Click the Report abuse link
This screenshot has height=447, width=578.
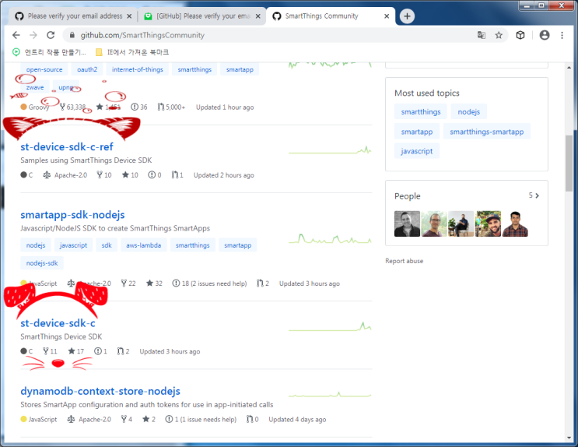404,261
